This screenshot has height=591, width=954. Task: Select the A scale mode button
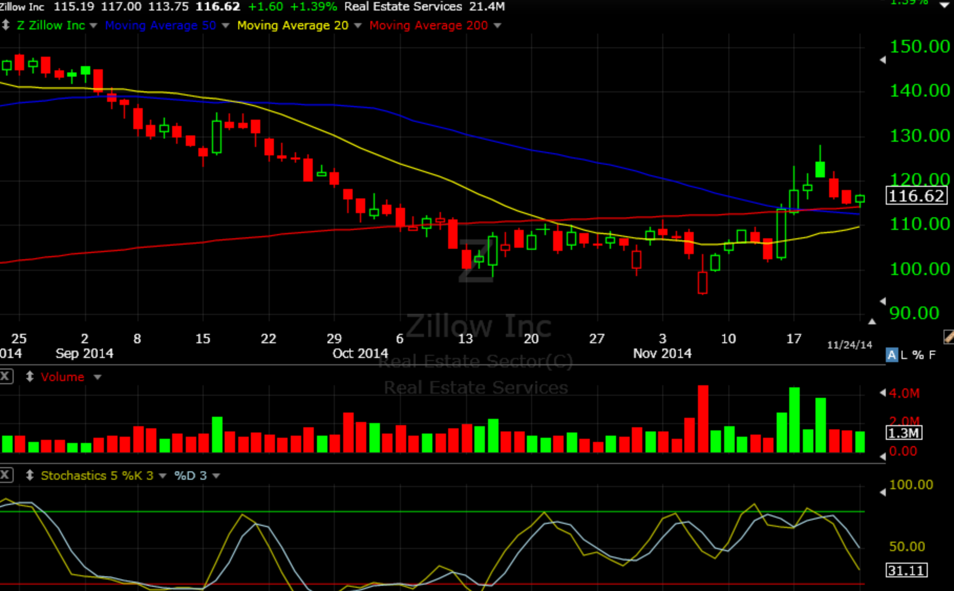click(x=892, y=355)
